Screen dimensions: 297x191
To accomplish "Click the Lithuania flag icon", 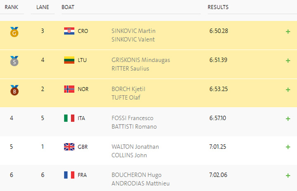I will [69, 60].
